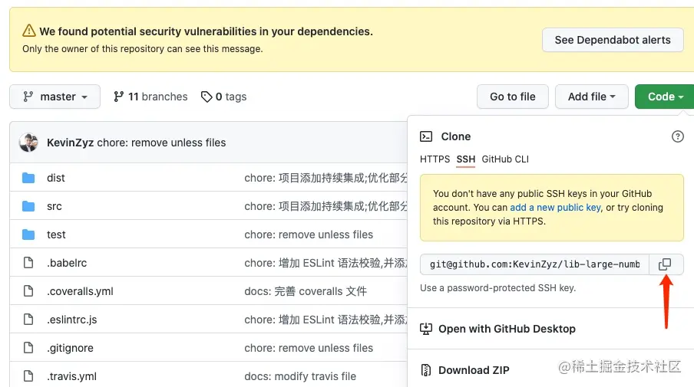Click the help question mark icon
The width and height of the screenshot is (694, 387).
click(677, 136)
